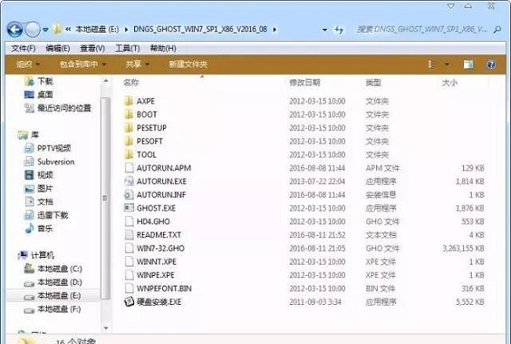
Task: Sort files by 修改日期 column header
Action: (305, 83)
